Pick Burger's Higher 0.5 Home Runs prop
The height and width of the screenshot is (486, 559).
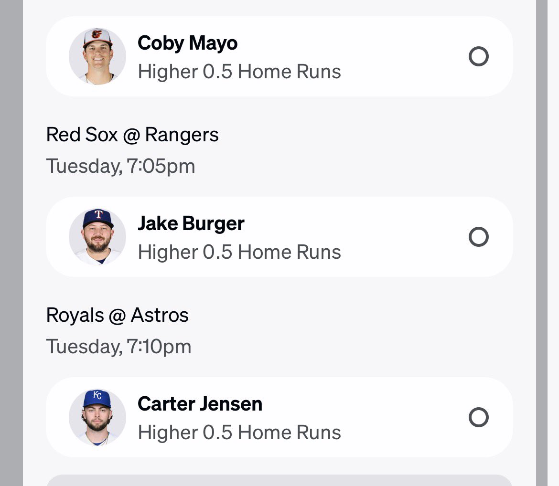[239, 252]
